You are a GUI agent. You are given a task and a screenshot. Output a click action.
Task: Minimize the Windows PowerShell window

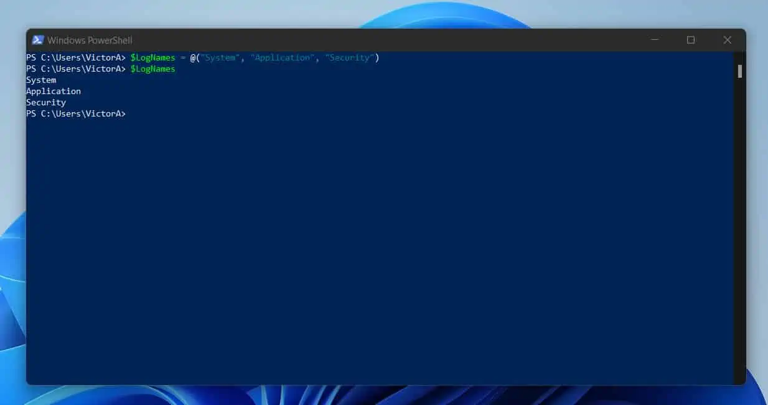(655, 40)
